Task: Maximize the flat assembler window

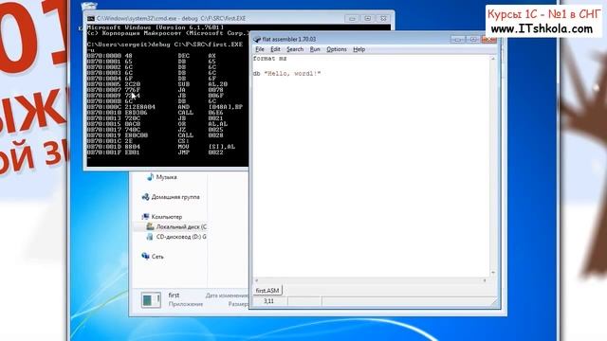Action: (x=472, y=39)
